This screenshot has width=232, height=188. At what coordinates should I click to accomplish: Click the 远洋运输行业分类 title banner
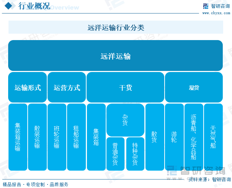116,27
